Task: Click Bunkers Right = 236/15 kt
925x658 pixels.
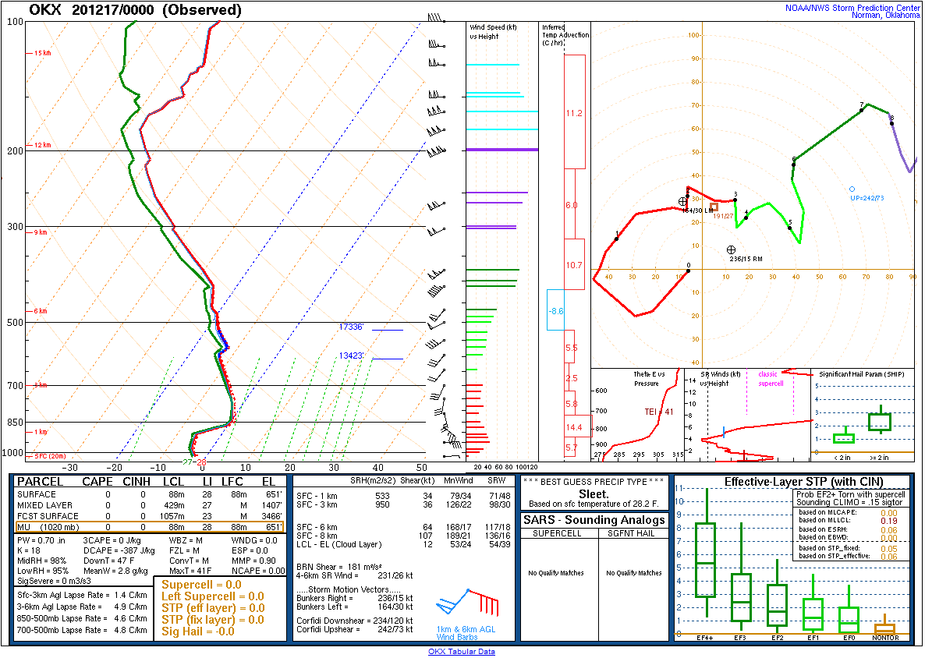Action: click(355, 599)
